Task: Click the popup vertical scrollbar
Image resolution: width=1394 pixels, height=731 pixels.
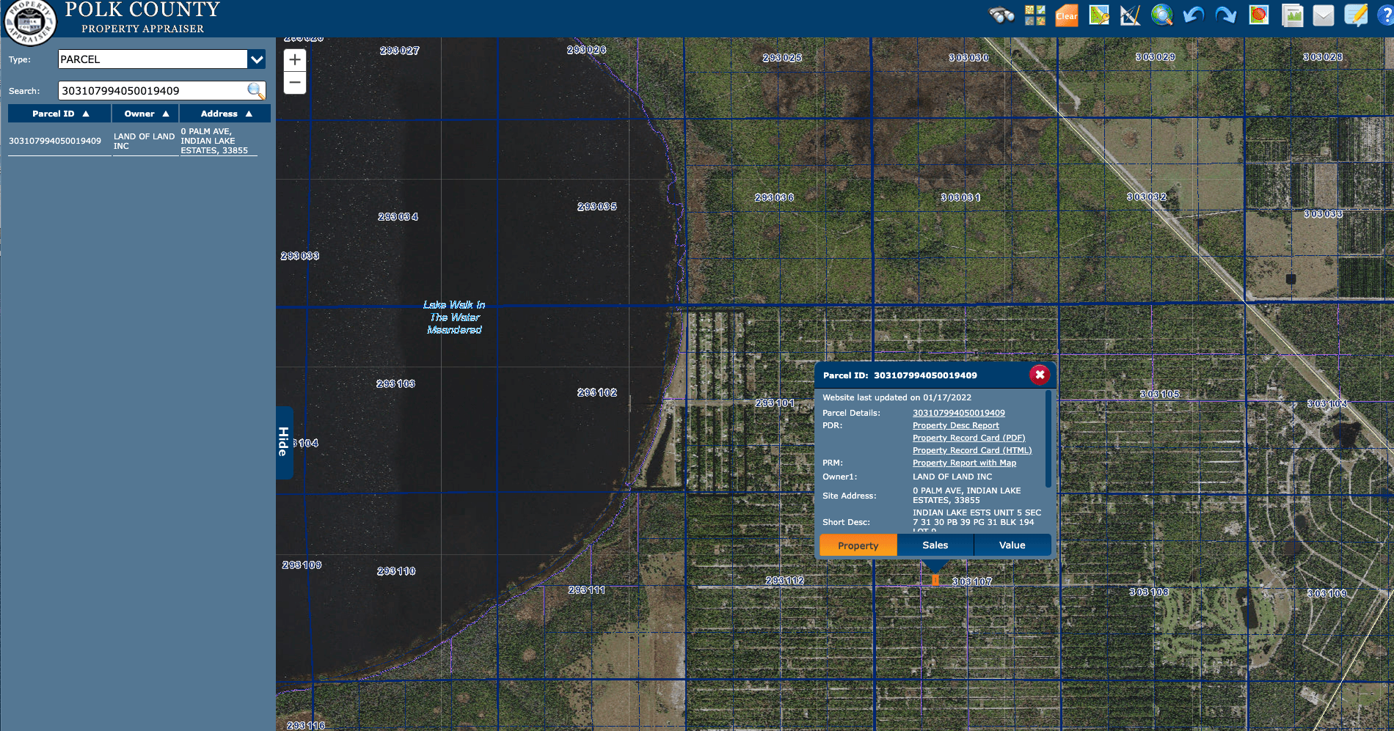Action: click(x=1048, y=438)
